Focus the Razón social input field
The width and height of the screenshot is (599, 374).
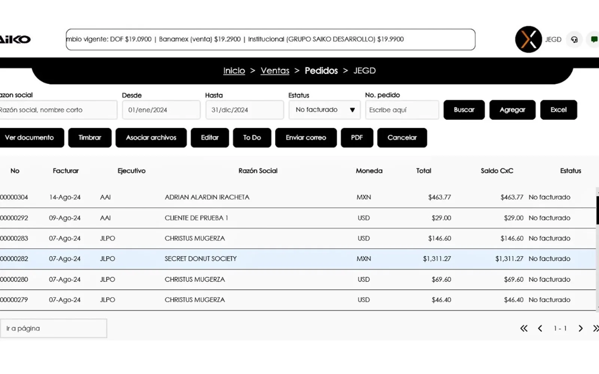pos(58,110)
